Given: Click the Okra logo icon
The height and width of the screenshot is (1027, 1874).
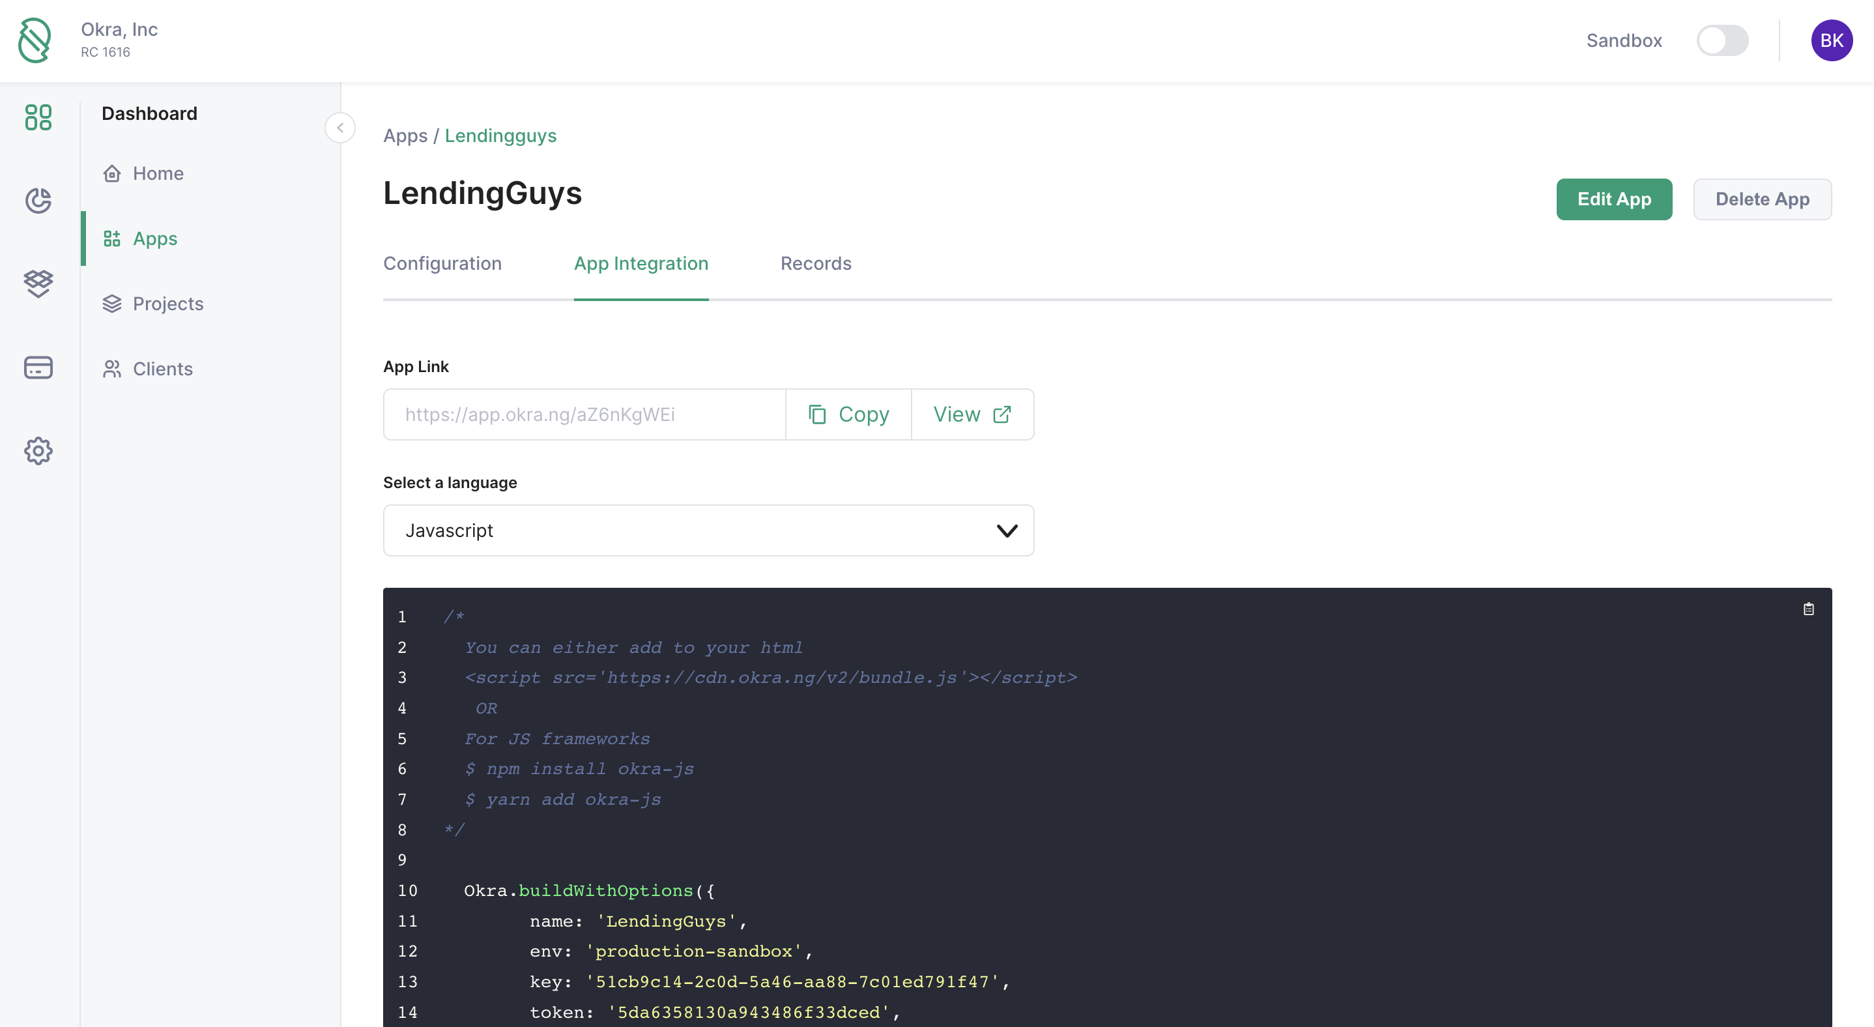Looking at the screenshot, I should point(34,41).
